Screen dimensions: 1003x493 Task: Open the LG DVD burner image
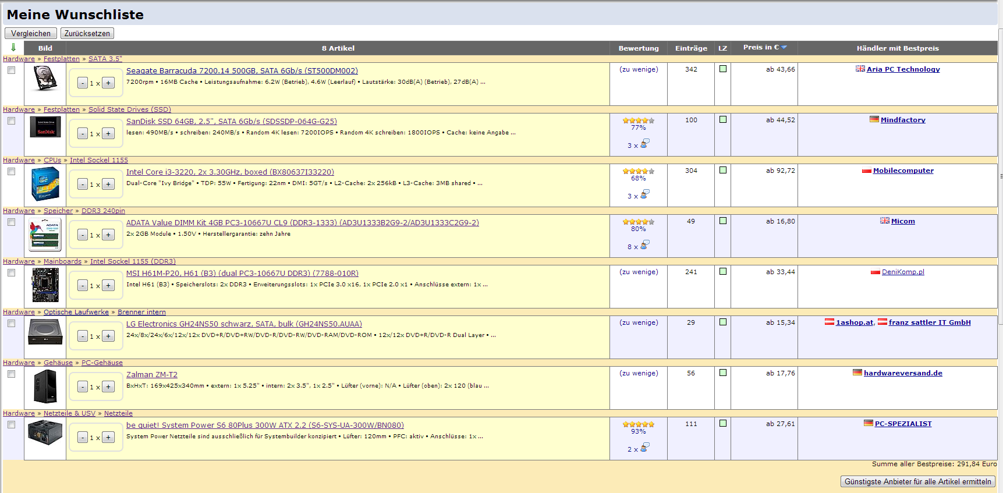tap(45, 332)
